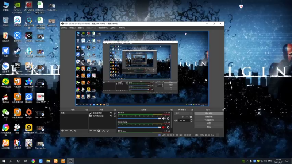Viewport: 292px width, 164px height.
Task: Click the MorphVOX Pro desktop icon
Action: [29, 8]
